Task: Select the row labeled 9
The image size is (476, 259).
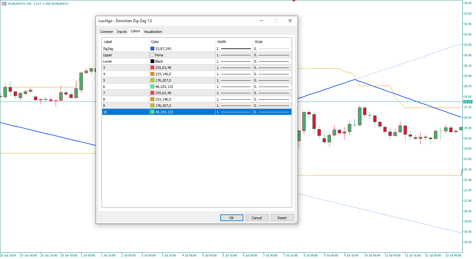Action: tap(125, 106)
